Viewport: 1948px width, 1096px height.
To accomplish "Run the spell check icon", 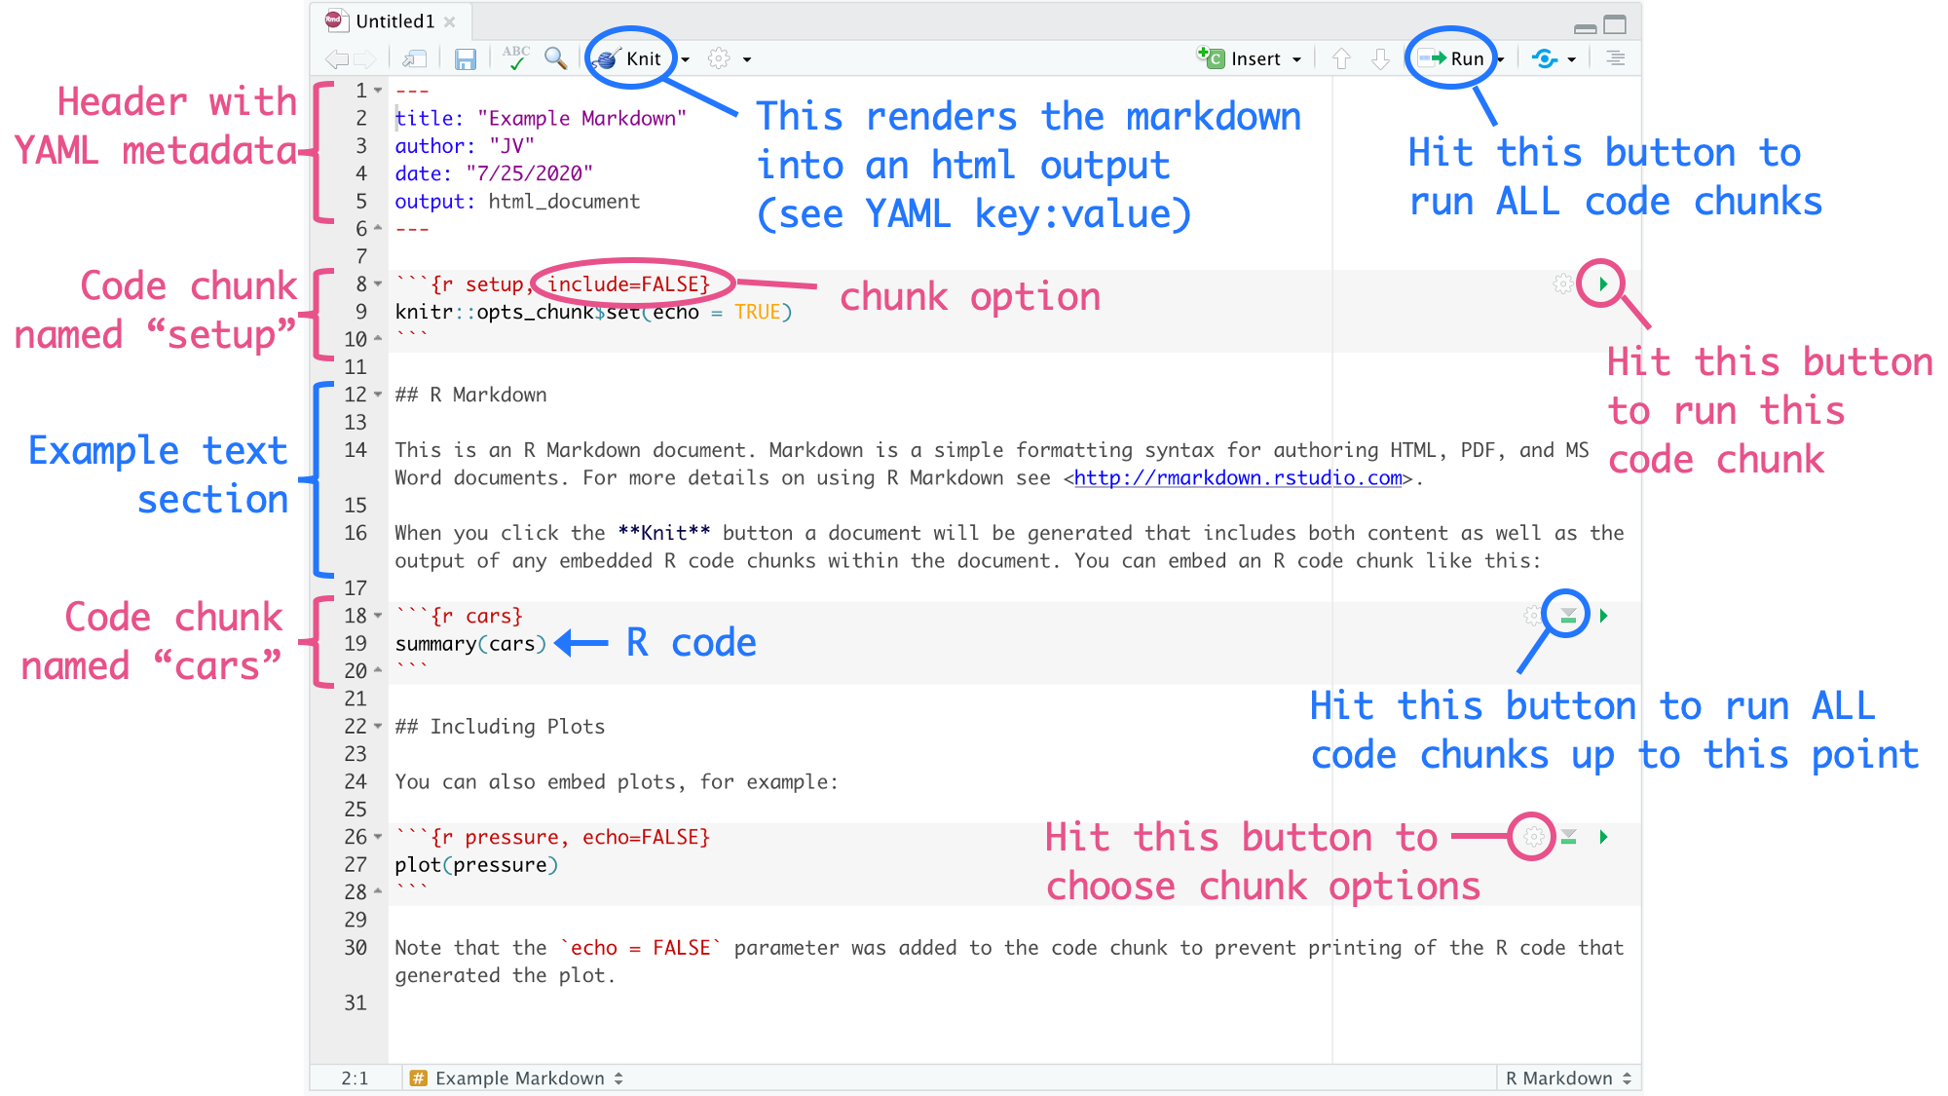I will (x=516, y=58).
